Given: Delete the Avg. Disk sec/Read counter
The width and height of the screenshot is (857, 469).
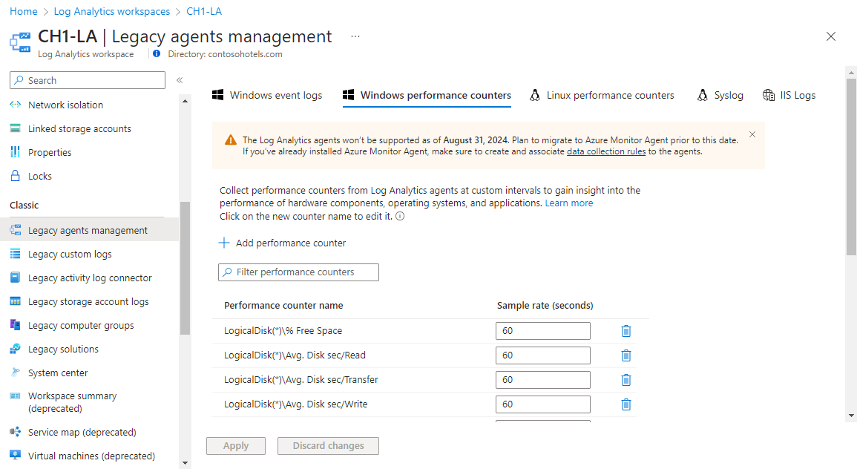Looking at the screenshot, I should point(626,355).
